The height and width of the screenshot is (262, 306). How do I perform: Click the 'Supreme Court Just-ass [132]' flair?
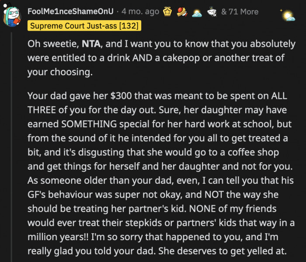pos(84,26)
